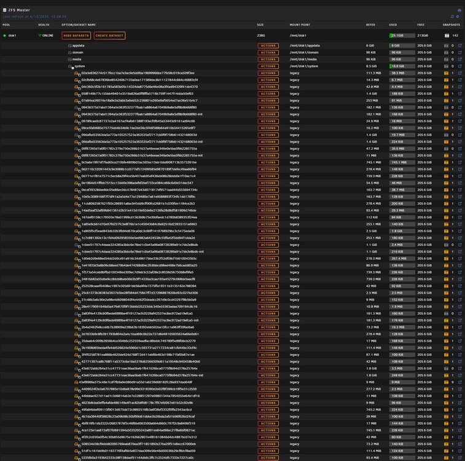The height and width of the screenshot is (461, 465).
Task: Click the MOUNT POINT column header
Action: 300,25
